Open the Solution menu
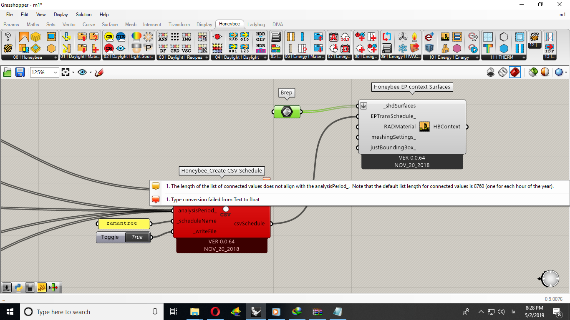 (x=83, y=15)
